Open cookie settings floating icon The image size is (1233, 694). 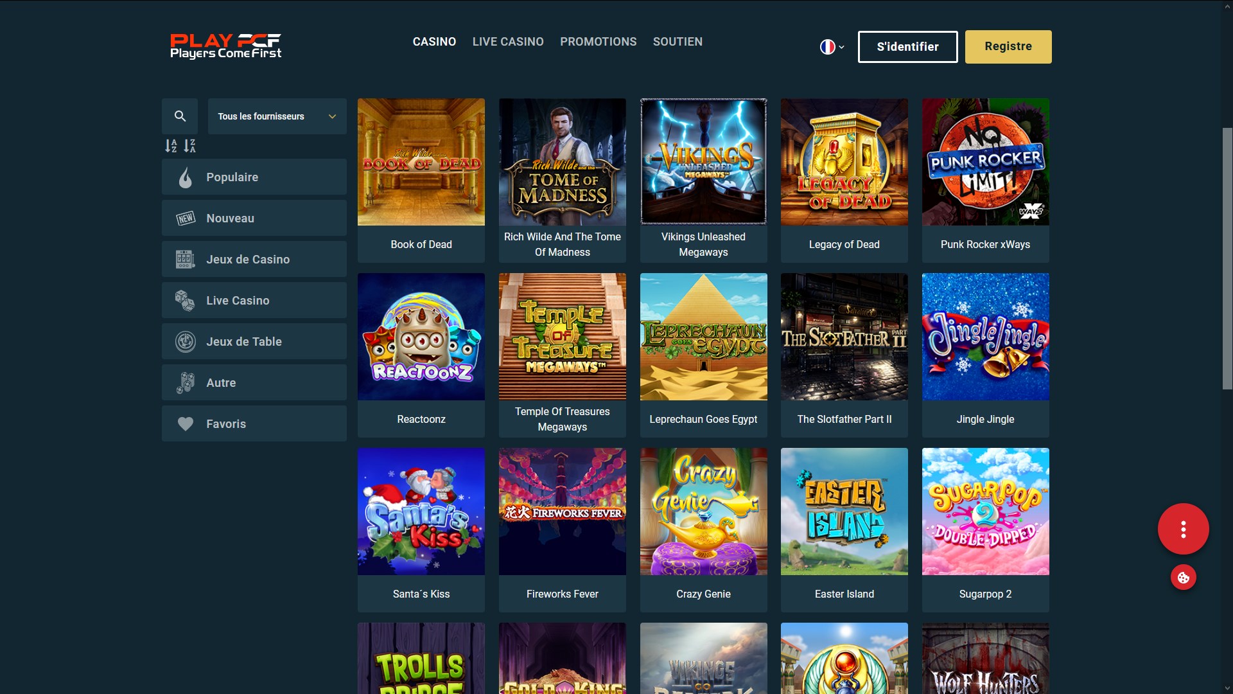[1183, 578]
